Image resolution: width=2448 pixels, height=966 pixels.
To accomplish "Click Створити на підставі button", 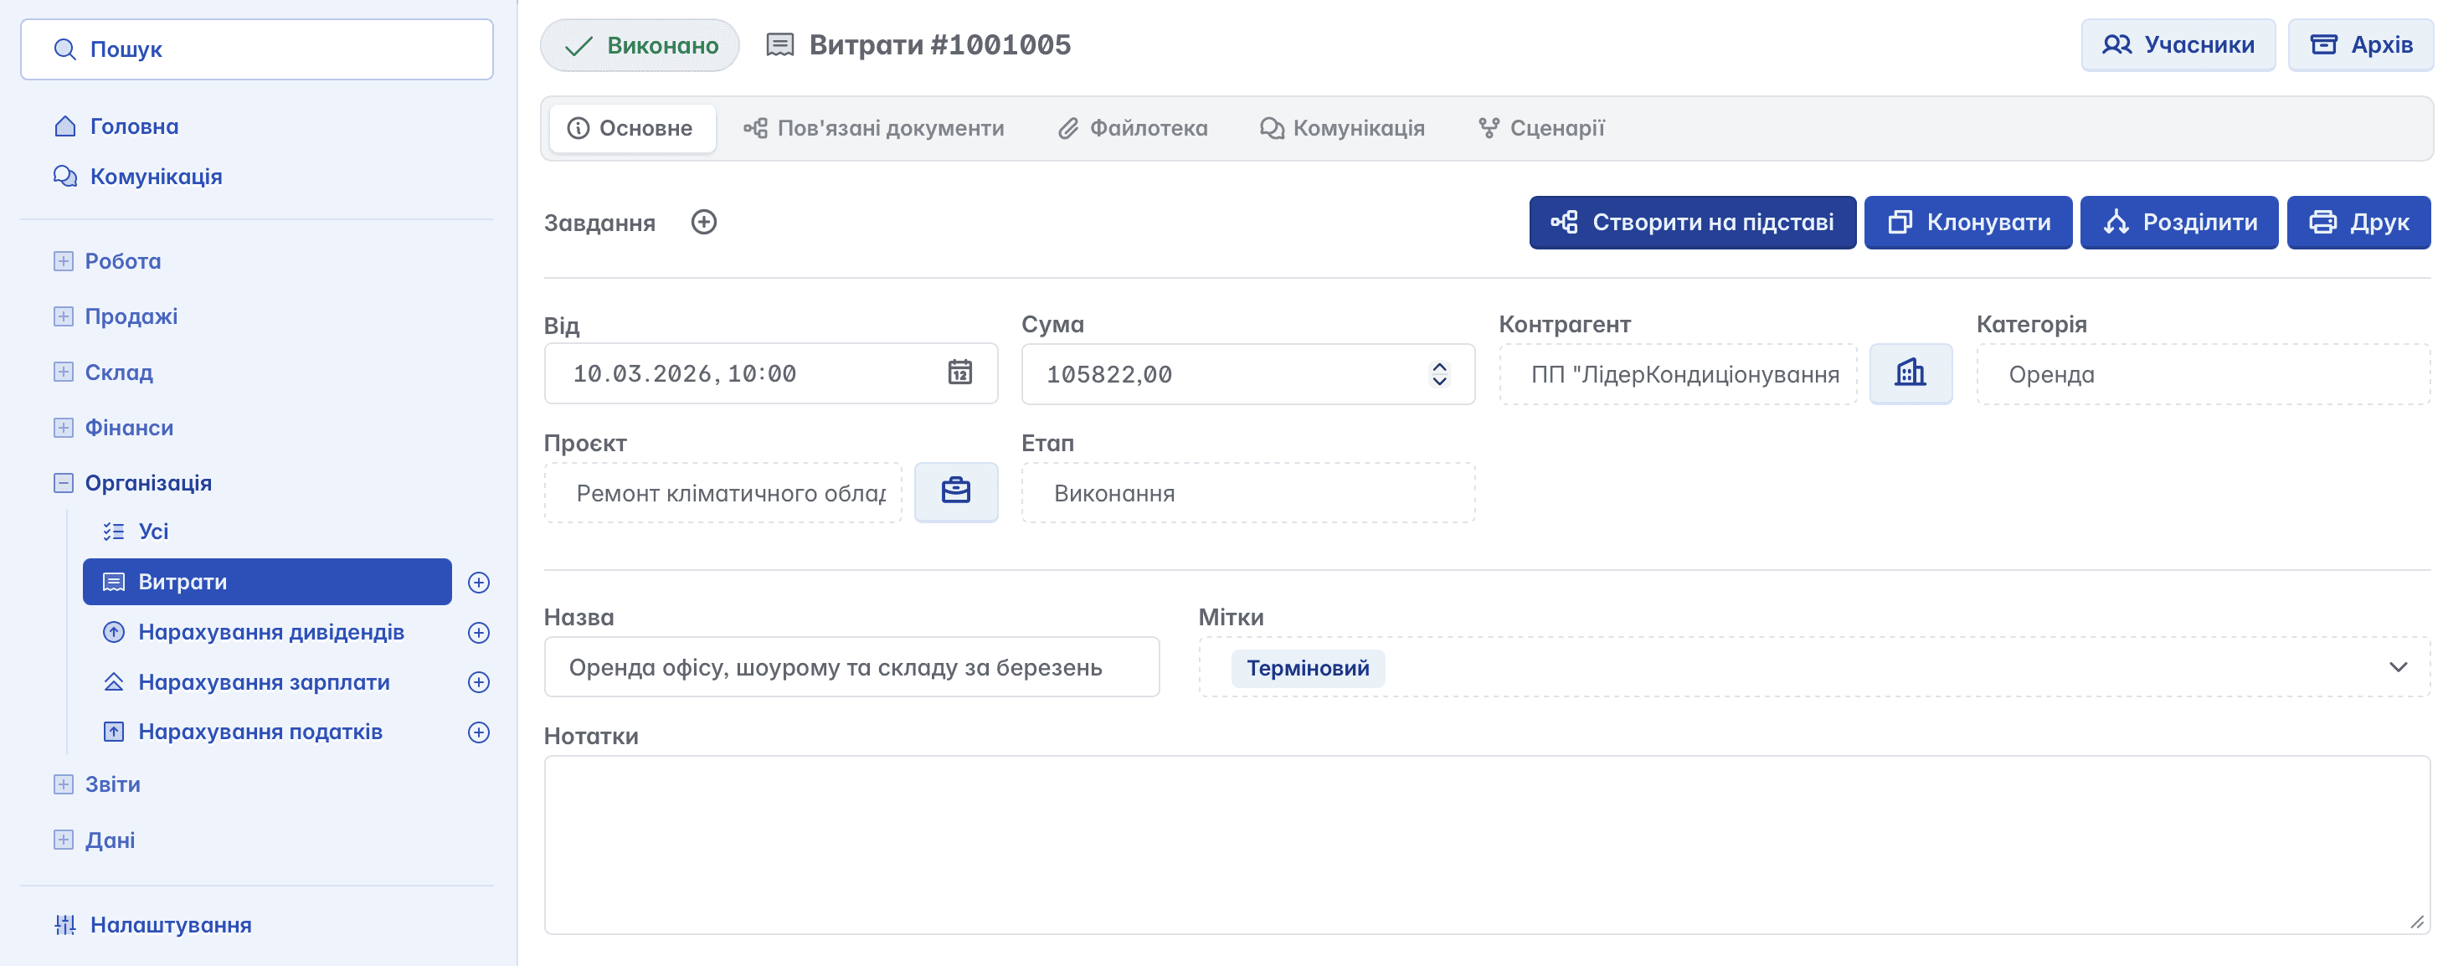I will [x=1691, y=223].
